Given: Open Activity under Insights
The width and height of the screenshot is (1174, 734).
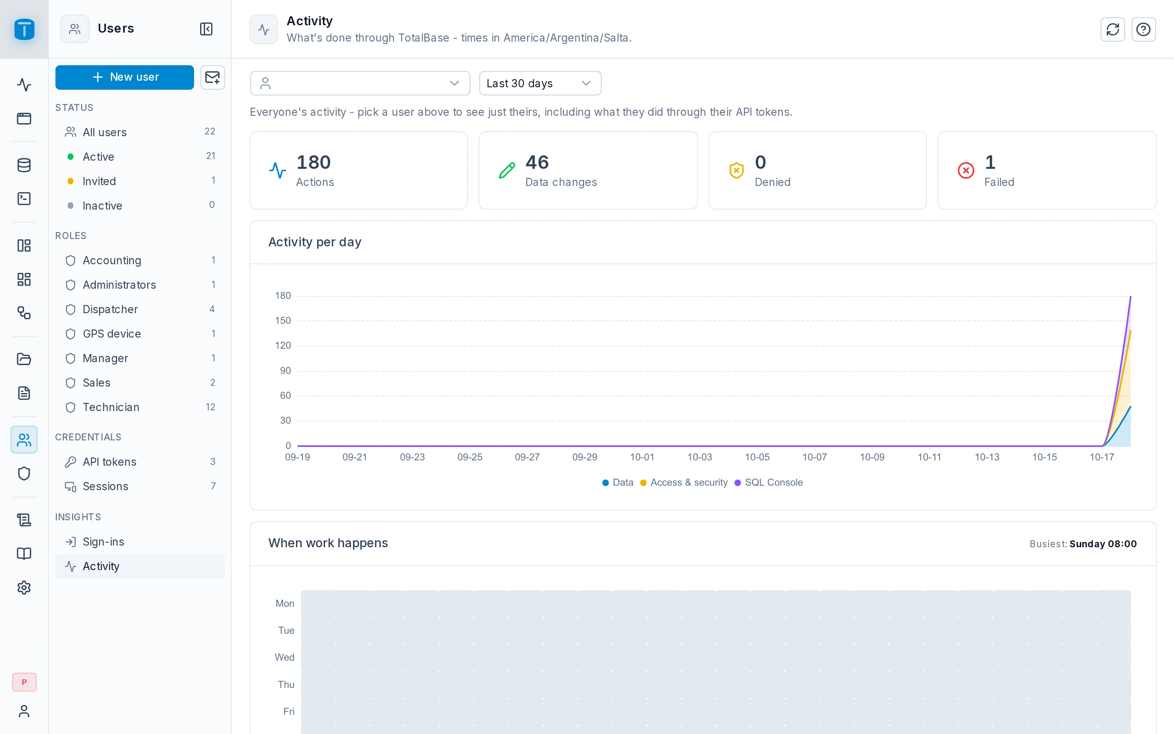Looking at the screenshot, I should tap(140, 566).
